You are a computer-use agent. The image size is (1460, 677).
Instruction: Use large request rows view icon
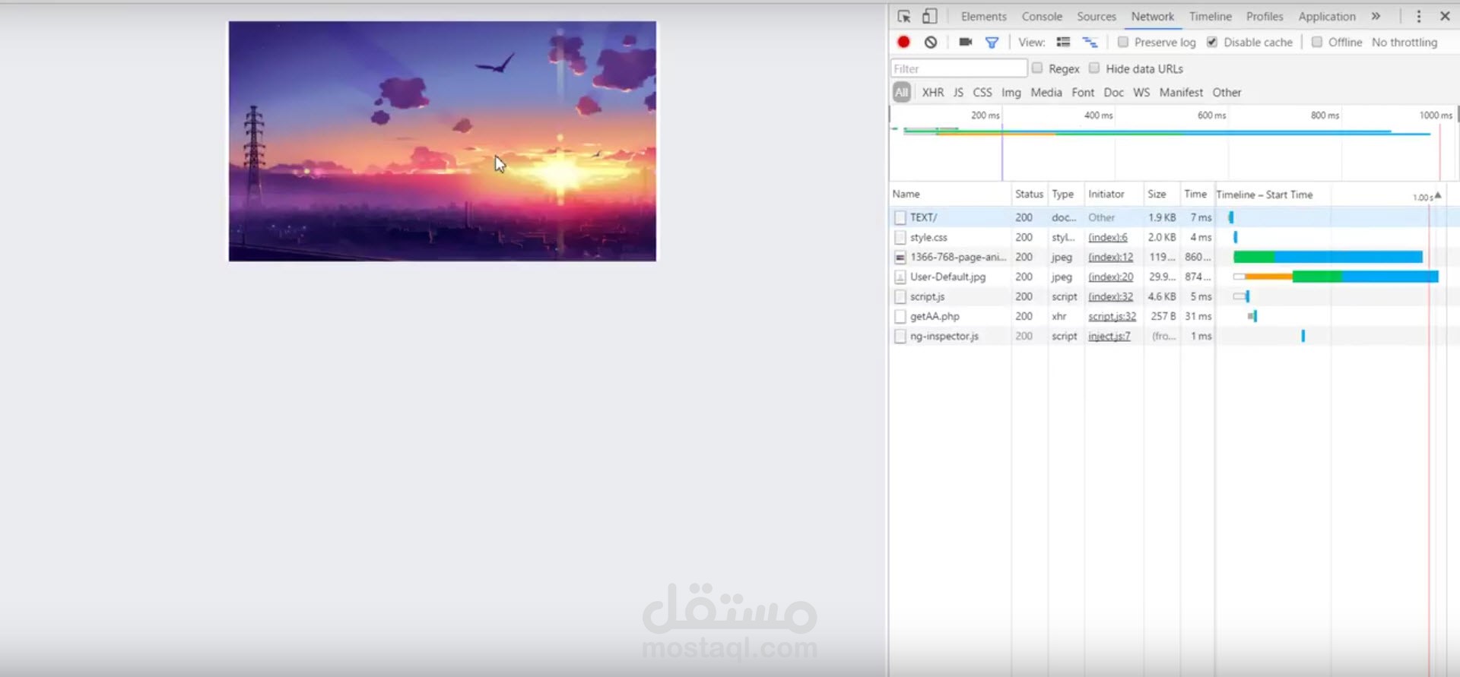pos(1063,42)
